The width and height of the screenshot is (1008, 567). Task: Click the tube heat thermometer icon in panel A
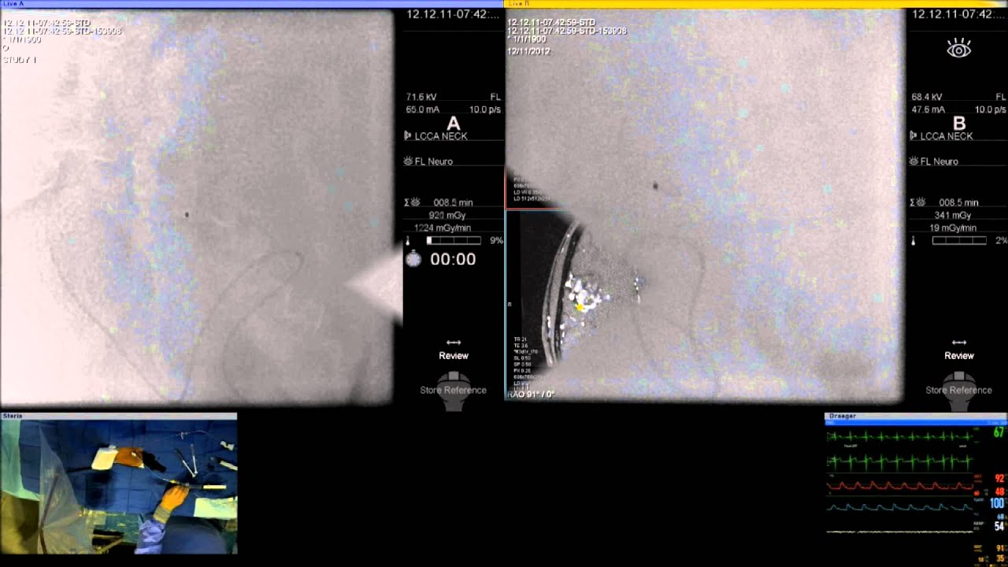[408, 241]
